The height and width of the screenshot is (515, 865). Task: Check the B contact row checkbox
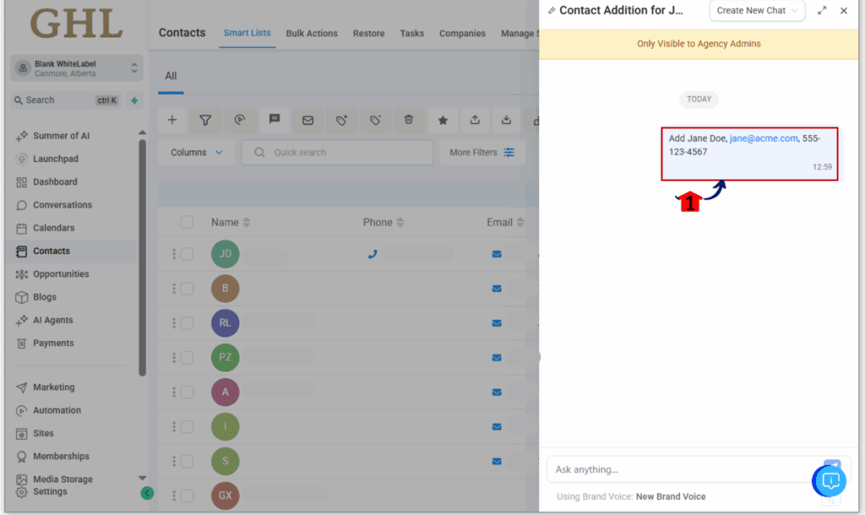click(x=187, y=289)
